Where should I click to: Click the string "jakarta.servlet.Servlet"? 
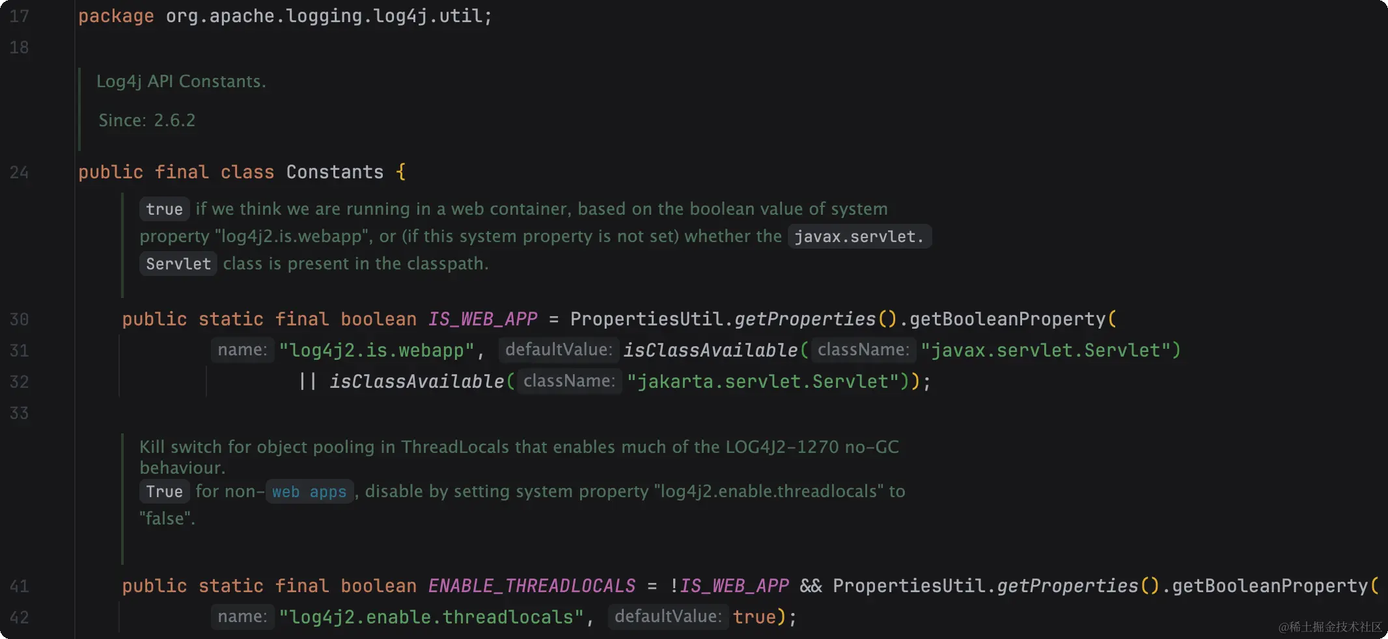763,382
